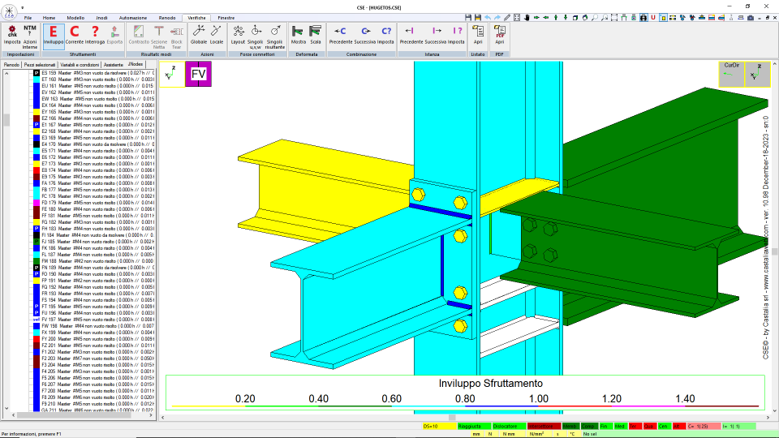Click the red U magnet icon

click(x=652, y=17)
